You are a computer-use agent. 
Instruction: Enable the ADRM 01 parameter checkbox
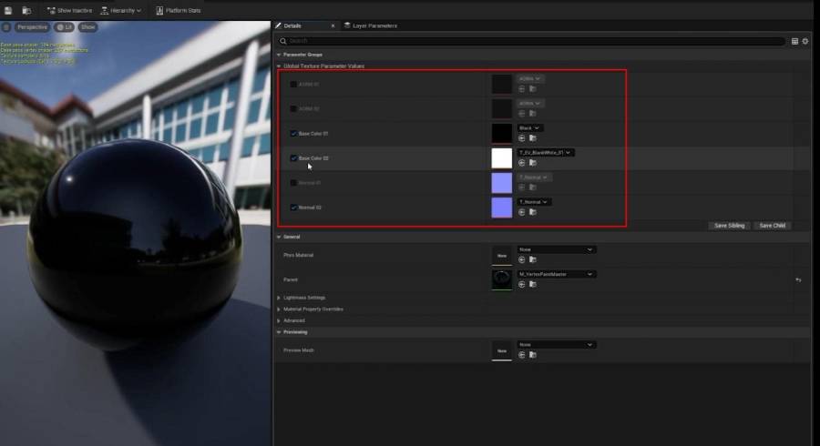click(293, 84)
